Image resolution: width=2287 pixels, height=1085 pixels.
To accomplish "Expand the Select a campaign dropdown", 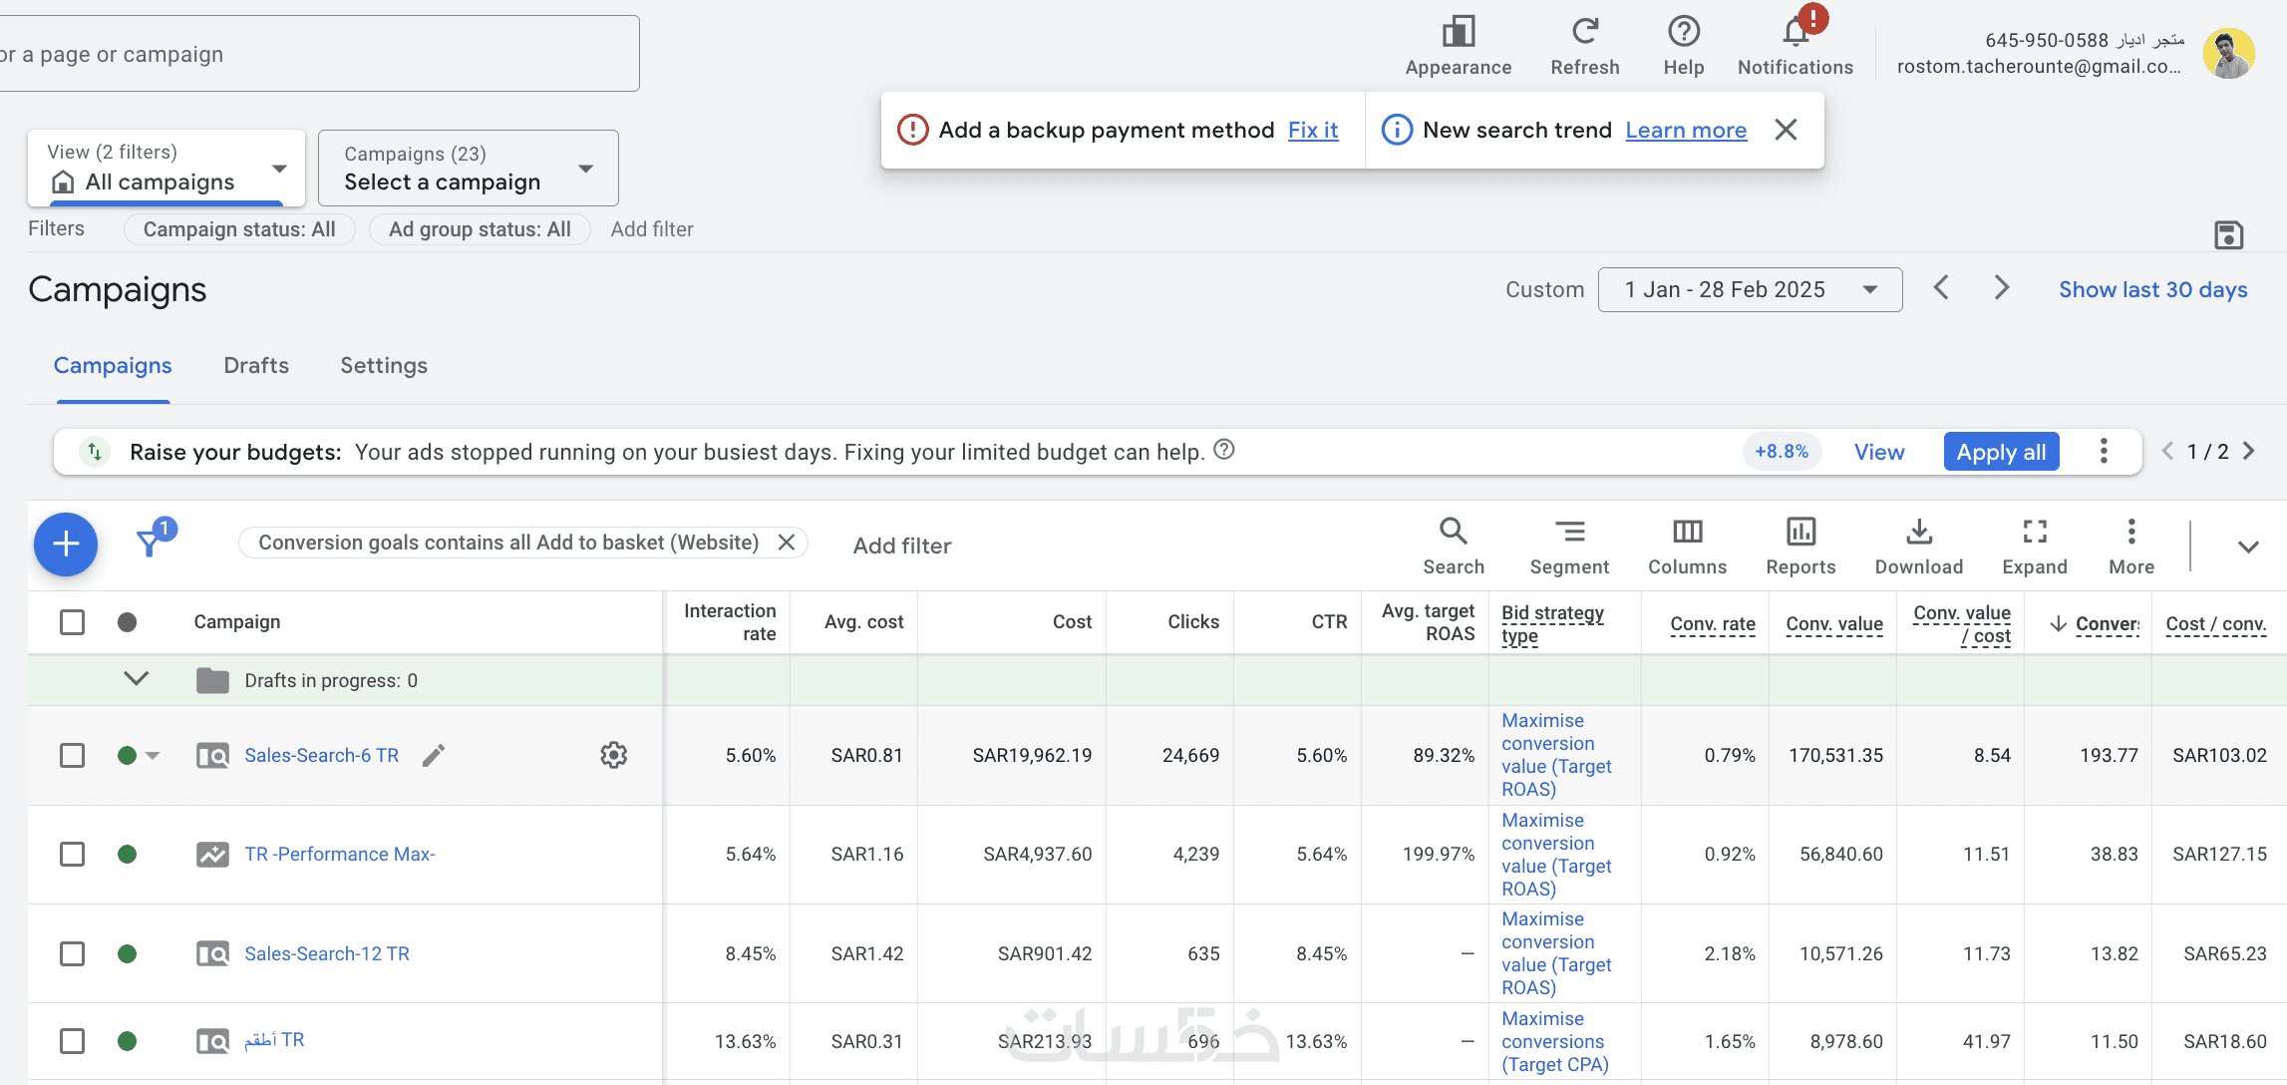I will 469,169.
